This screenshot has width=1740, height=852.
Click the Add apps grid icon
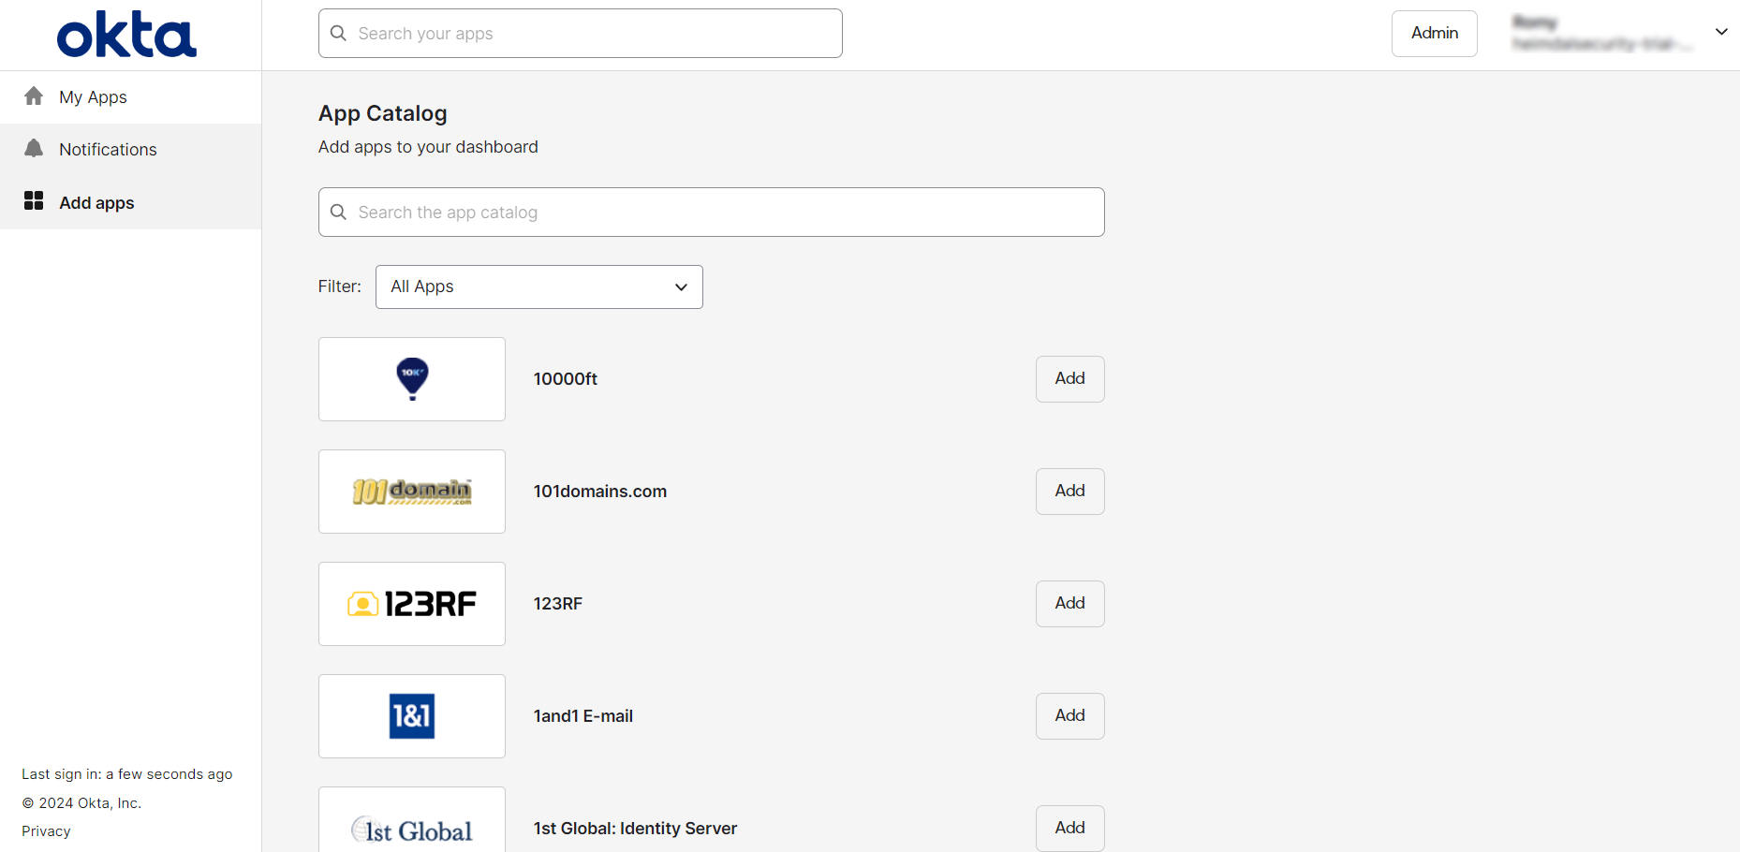34,201
